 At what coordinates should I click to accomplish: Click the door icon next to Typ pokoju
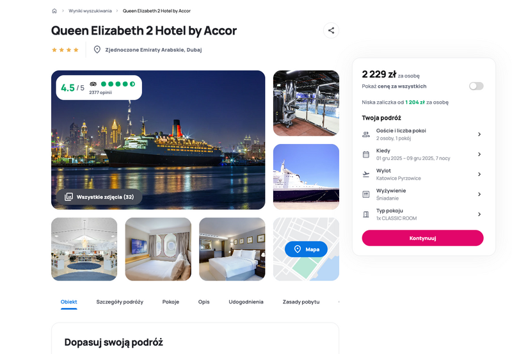tap(366, 214)
